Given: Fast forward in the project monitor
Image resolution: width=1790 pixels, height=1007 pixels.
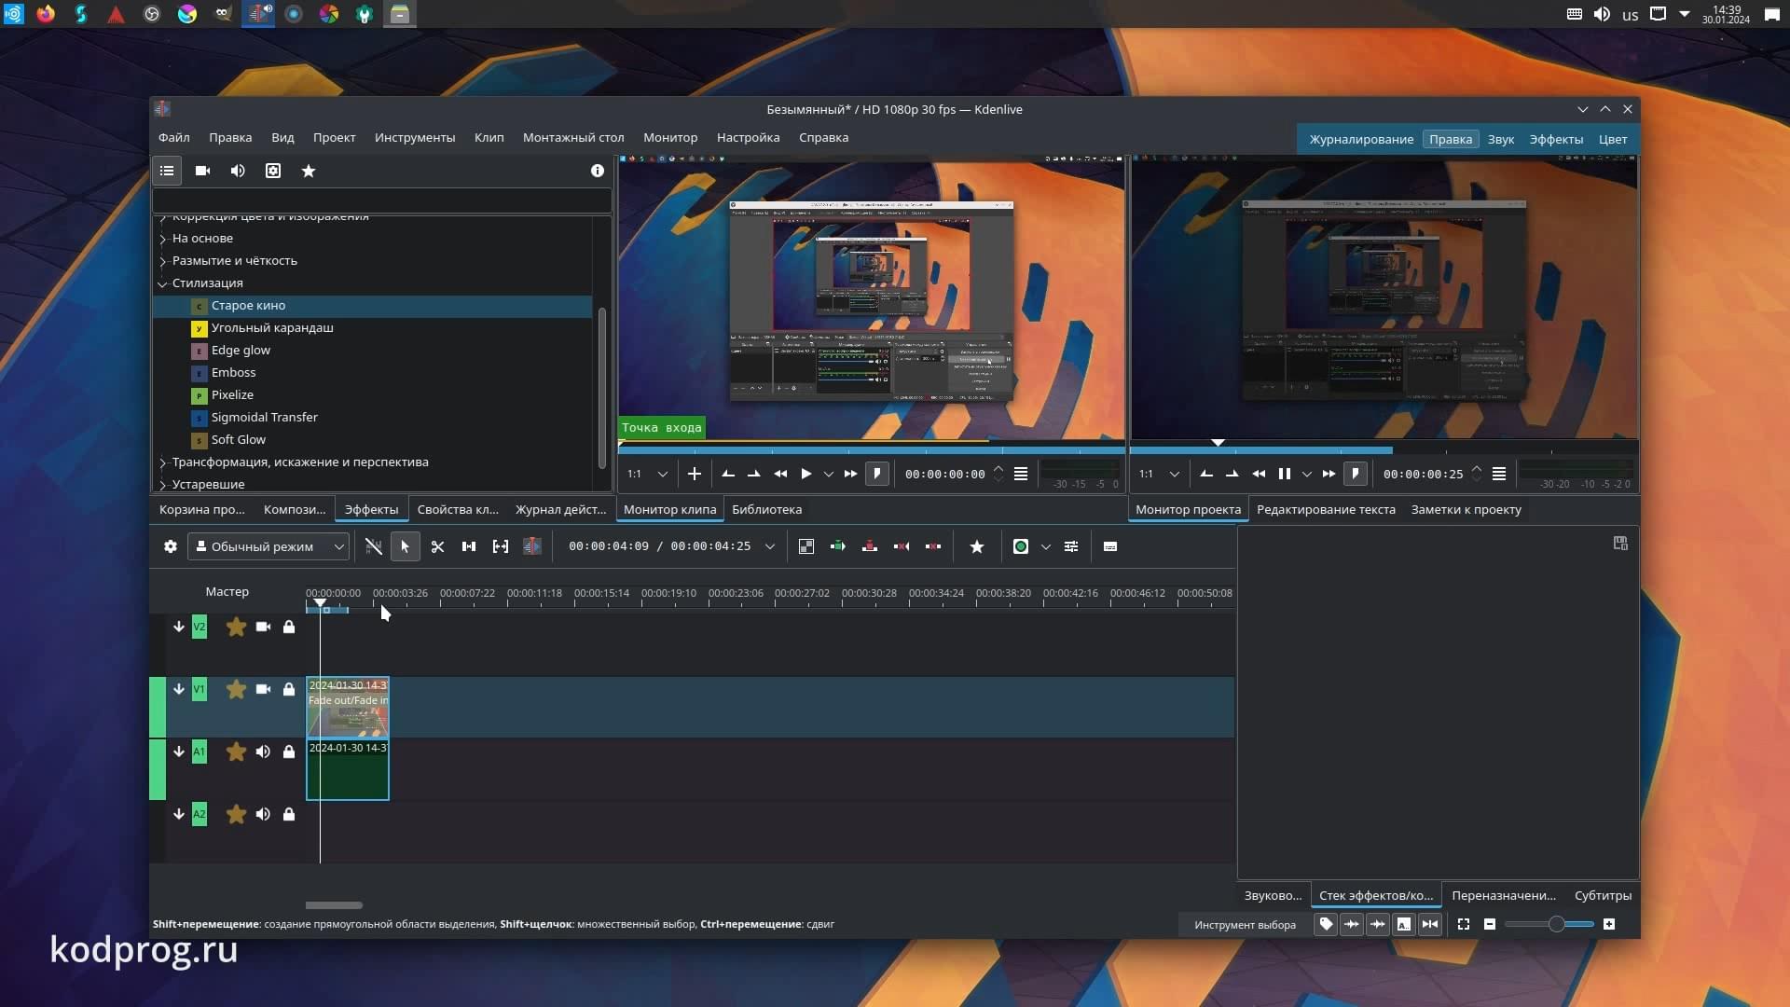Looking at the screenshot, I should pos(1329,474).
